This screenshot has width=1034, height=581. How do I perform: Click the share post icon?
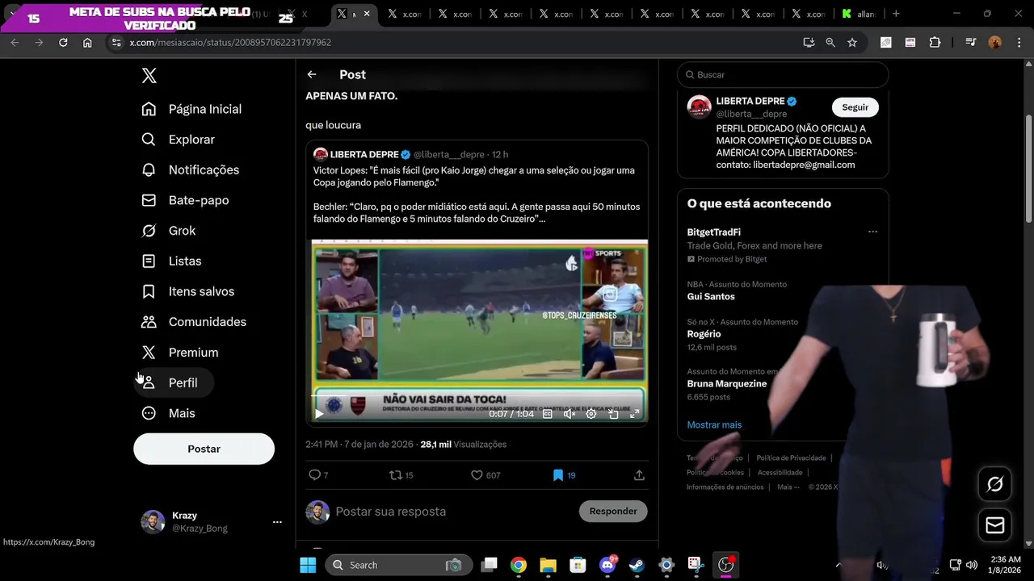[x=639, y=475]
